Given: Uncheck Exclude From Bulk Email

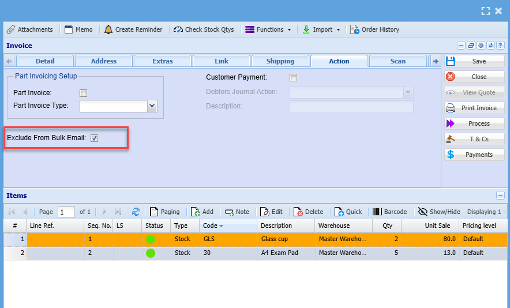Looking at the screenshot, I should 95,138.
